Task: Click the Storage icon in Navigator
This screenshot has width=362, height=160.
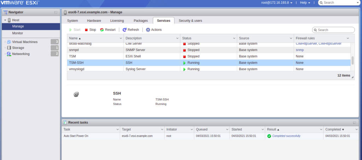Action: (9, 48)
